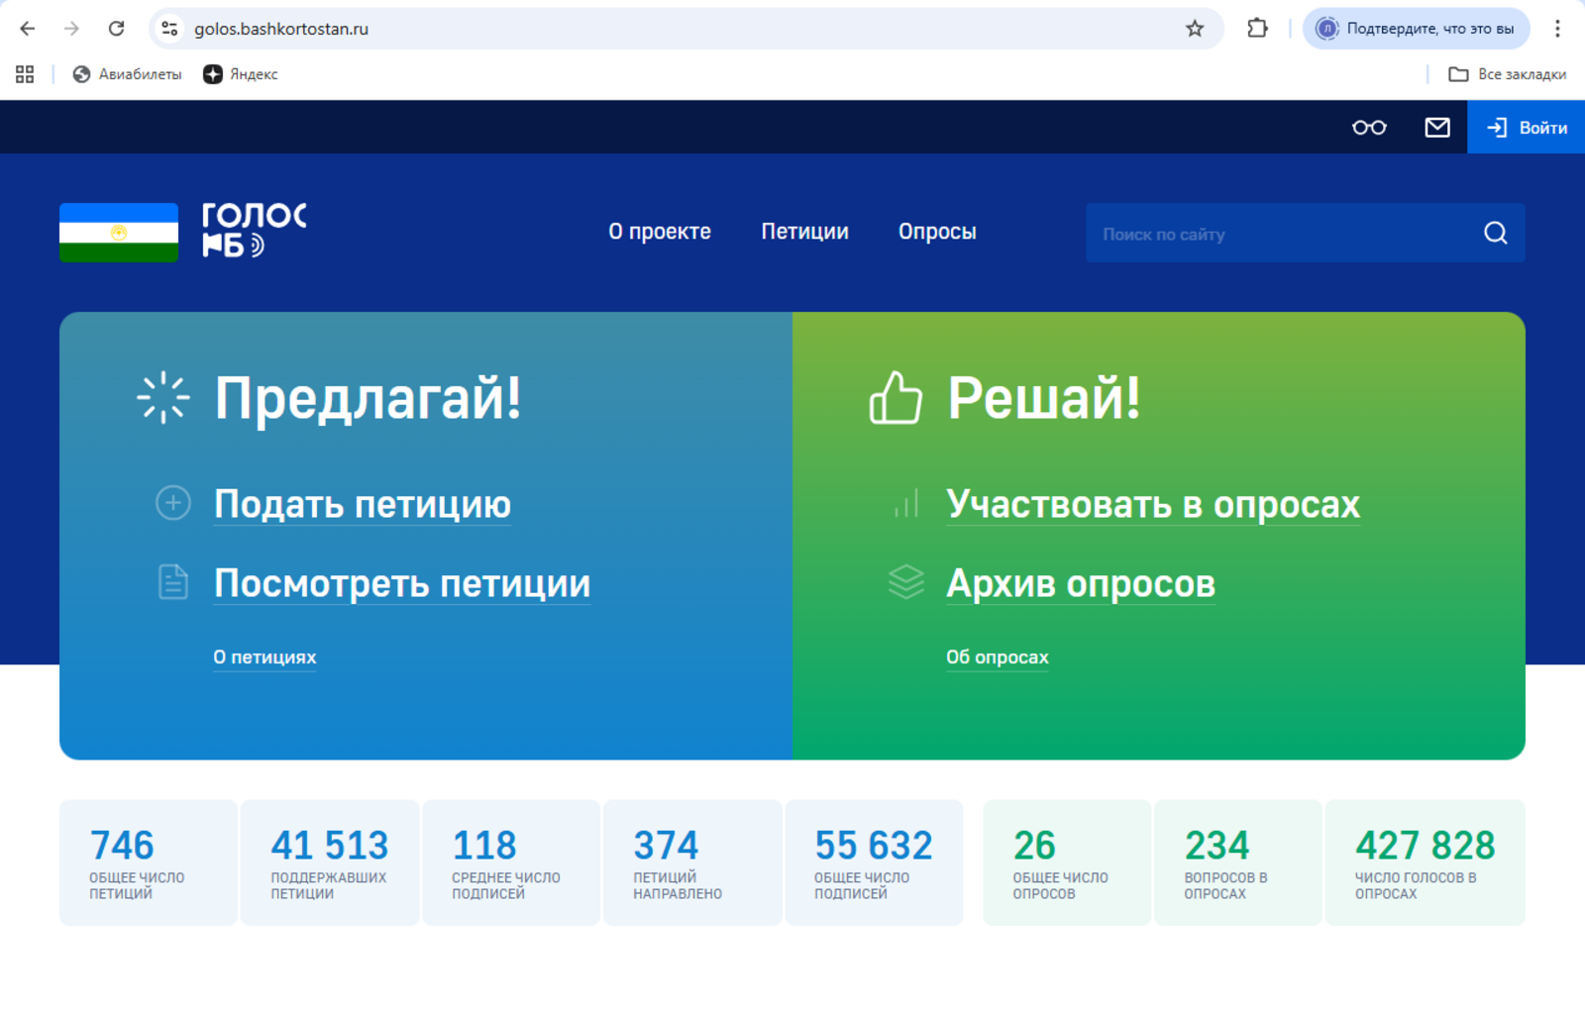The height and width of the screenshot is (1015, 1585).
Task: Click the accessibility glasses icon
Action: tap(1369, 128)
